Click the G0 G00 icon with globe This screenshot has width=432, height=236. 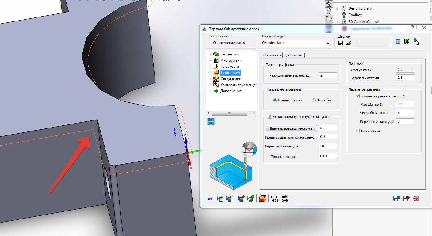[284, 199]
